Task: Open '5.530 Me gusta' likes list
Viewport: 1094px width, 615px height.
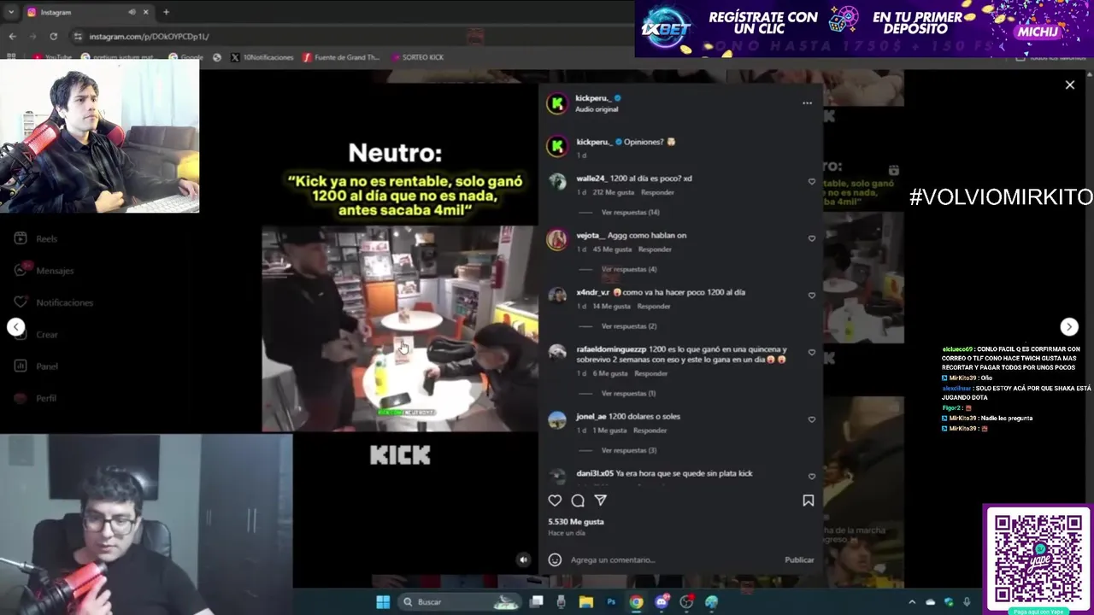Action: pos(576,521)
